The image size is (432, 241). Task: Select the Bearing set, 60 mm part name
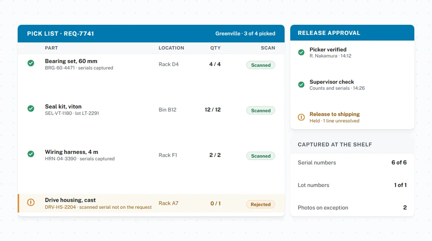point(71,61)
